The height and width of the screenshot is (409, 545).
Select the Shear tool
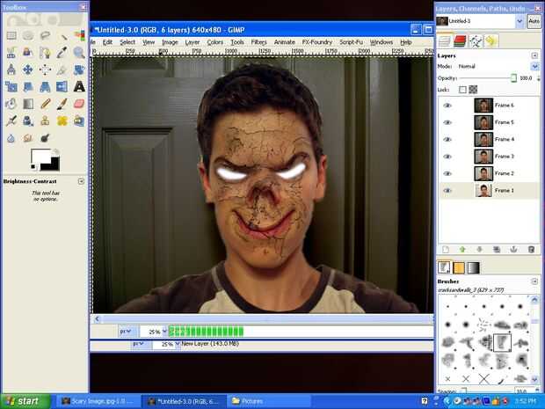click(x=28, y=86)
